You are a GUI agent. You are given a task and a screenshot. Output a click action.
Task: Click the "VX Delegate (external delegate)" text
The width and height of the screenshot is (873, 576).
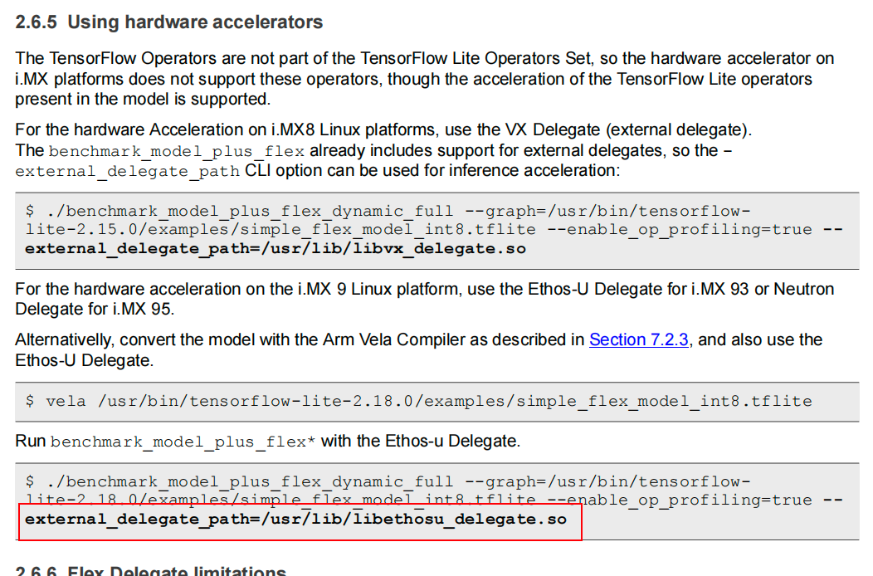[x=627, y=130]
